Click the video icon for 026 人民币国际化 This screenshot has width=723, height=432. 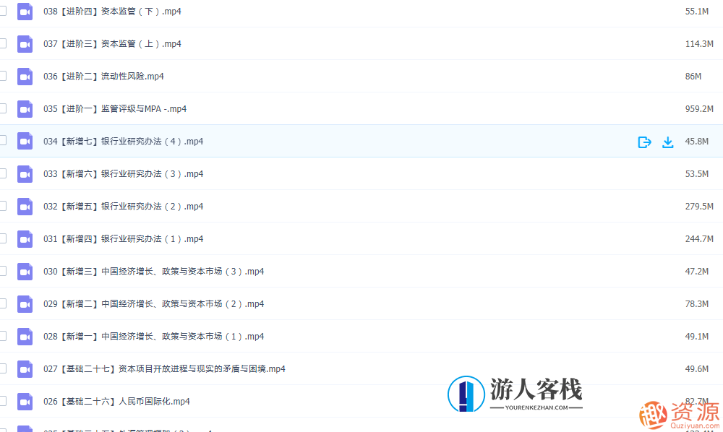[x=25, y=401]
